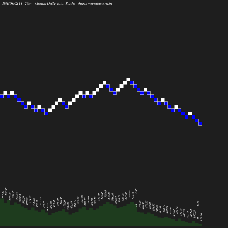Click the "BSE 500214" ticker text in the title
Viewport: 228px width, 228px height.
pyautogui.click(x=12, y=3)
